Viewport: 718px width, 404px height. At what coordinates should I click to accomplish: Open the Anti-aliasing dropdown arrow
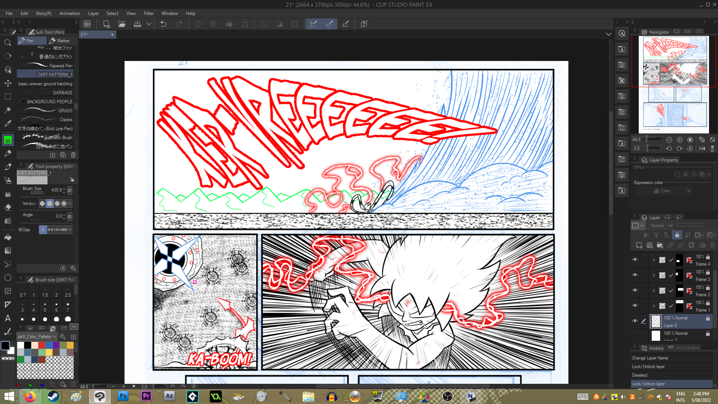coord(70,203)
